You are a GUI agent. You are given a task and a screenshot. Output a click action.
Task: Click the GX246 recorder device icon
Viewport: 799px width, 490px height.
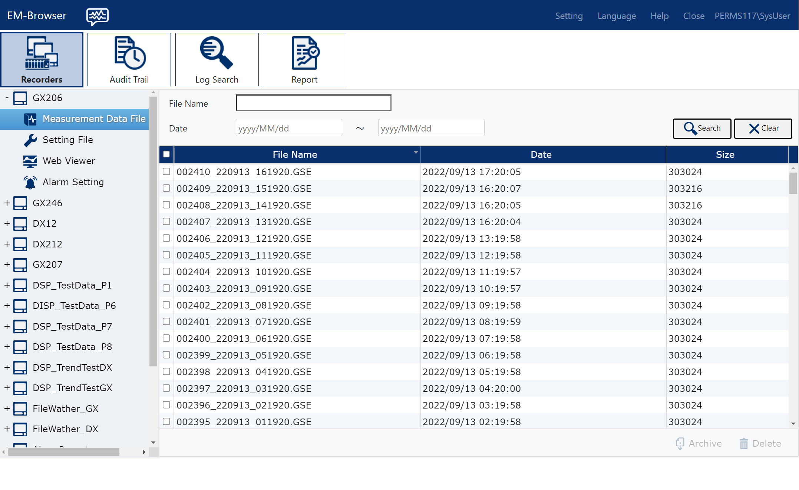(20, 203)
